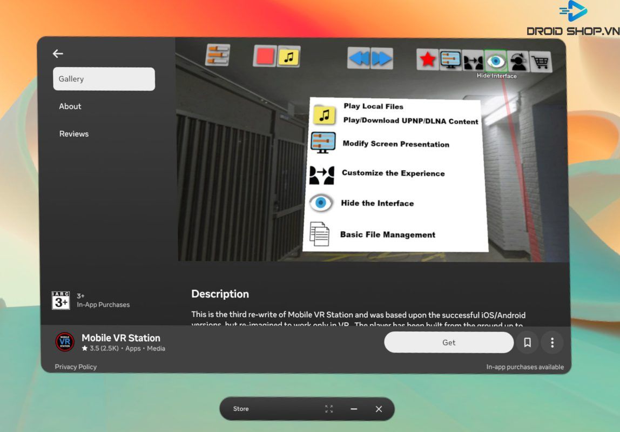Minimize the Store window
The height and width of the screenshot is (432, 620).
click(x=354, y=409)
